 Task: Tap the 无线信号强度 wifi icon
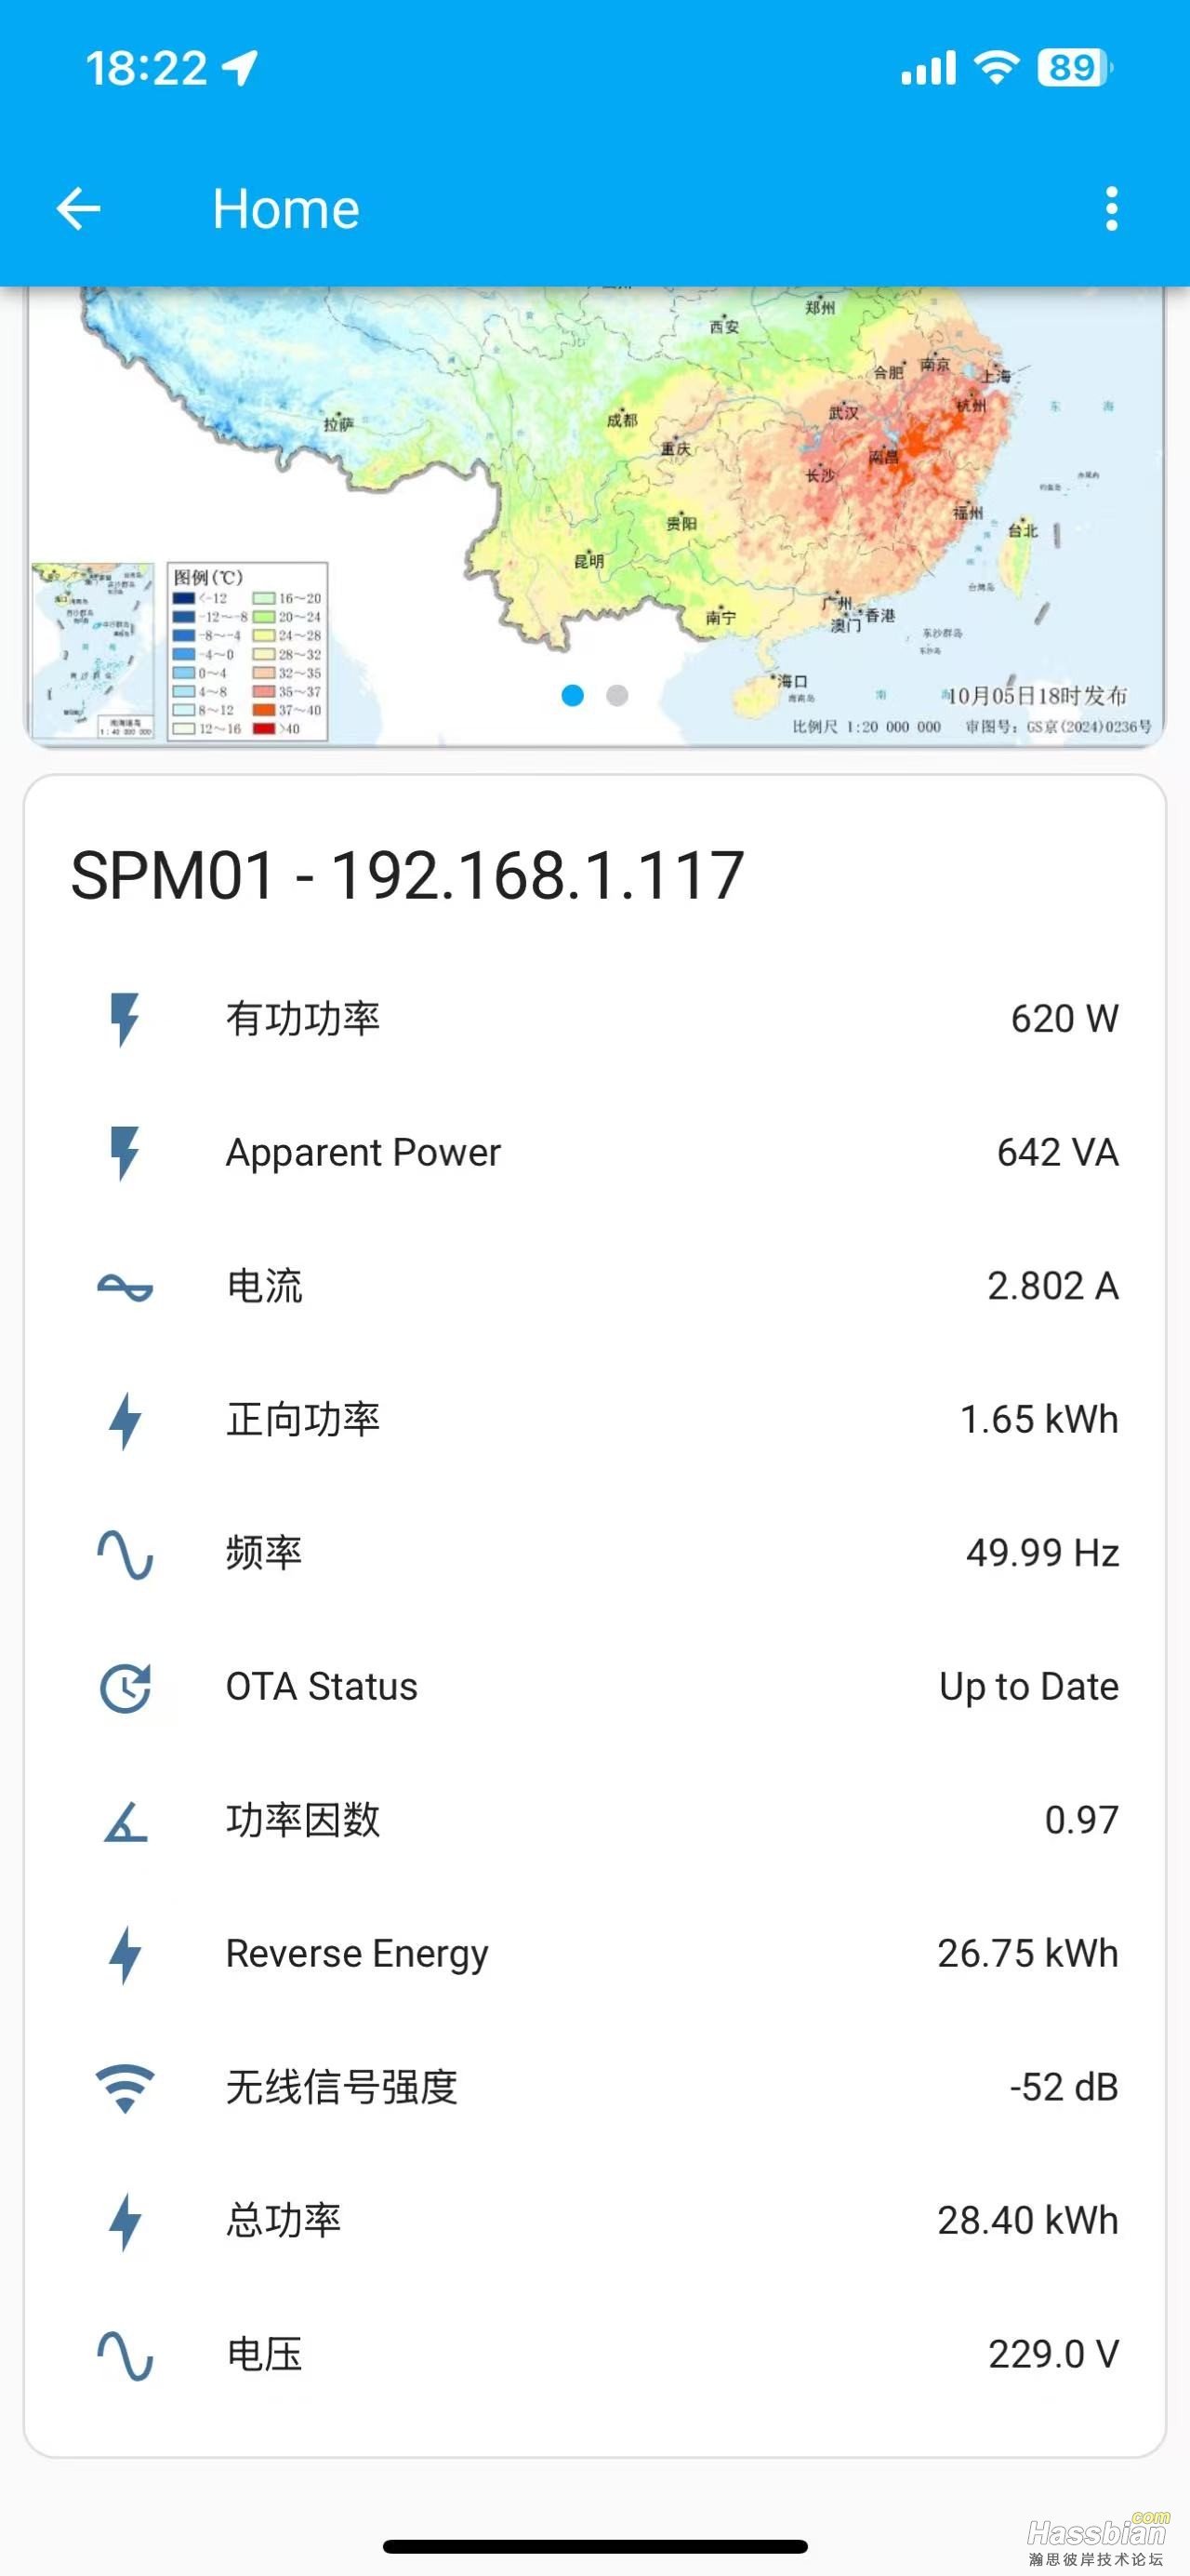(125, 2088)
